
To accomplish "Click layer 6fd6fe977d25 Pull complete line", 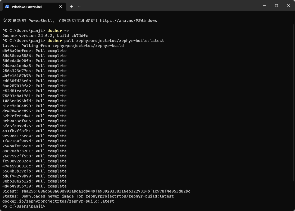I will 34,126.
